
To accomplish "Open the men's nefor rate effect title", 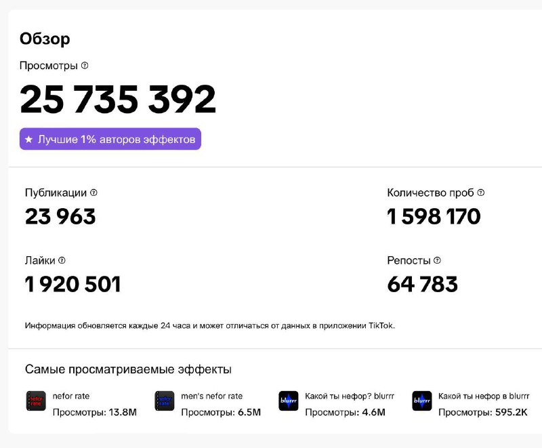I will click(211, 396).
